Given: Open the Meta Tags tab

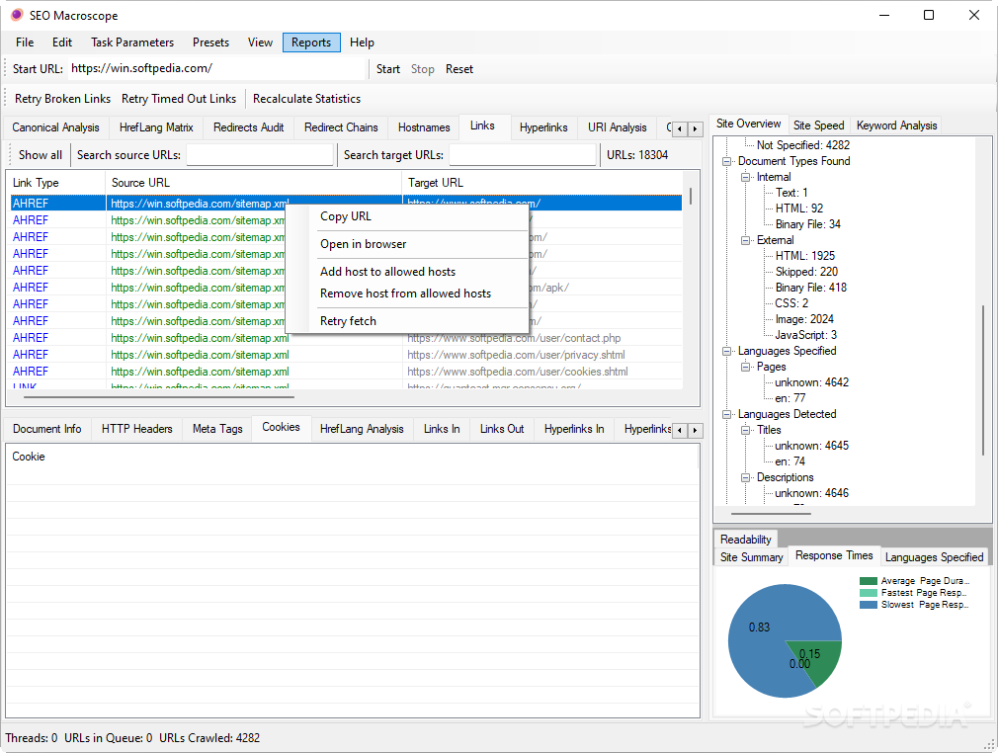Looking at the screenshot, I should (217, 430).
